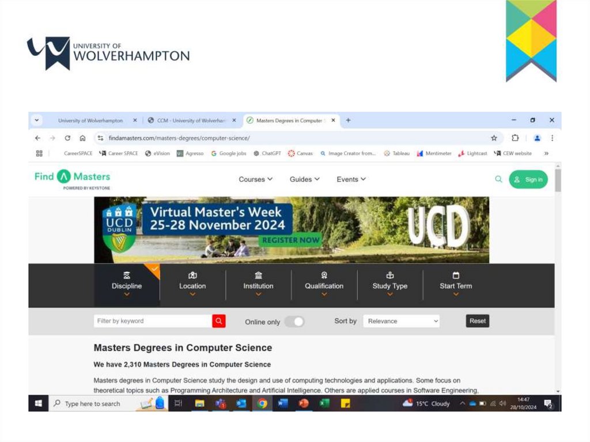Open the Guides menu
The height and width of the screenshot is (442, 590).
pyautogui.click(x=305, y=179)
